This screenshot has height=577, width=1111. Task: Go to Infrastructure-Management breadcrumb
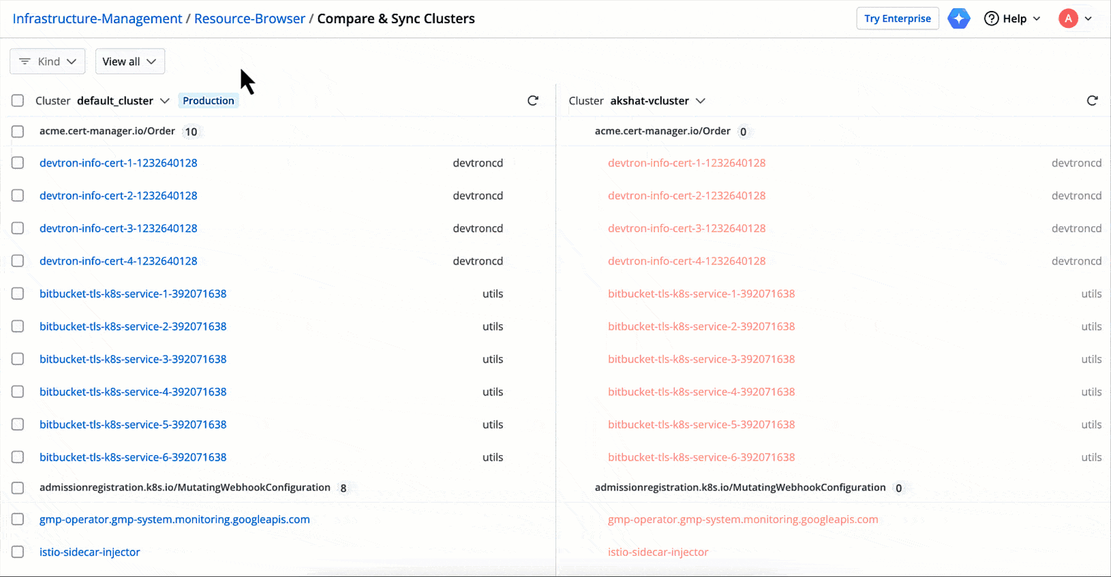tap(97, 18)
